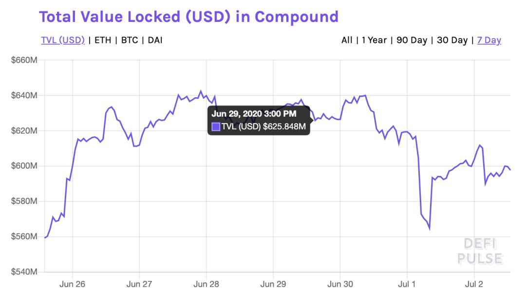Viewport: 526px width, 299px height.
Task: Select the 1 Year time range
Action: (x=374, y=40)
